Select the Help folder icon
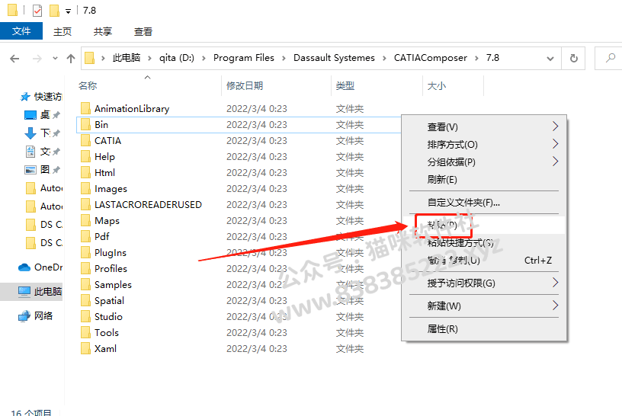Viewport: 622px width, 416px height. click(x=85, y=156)
